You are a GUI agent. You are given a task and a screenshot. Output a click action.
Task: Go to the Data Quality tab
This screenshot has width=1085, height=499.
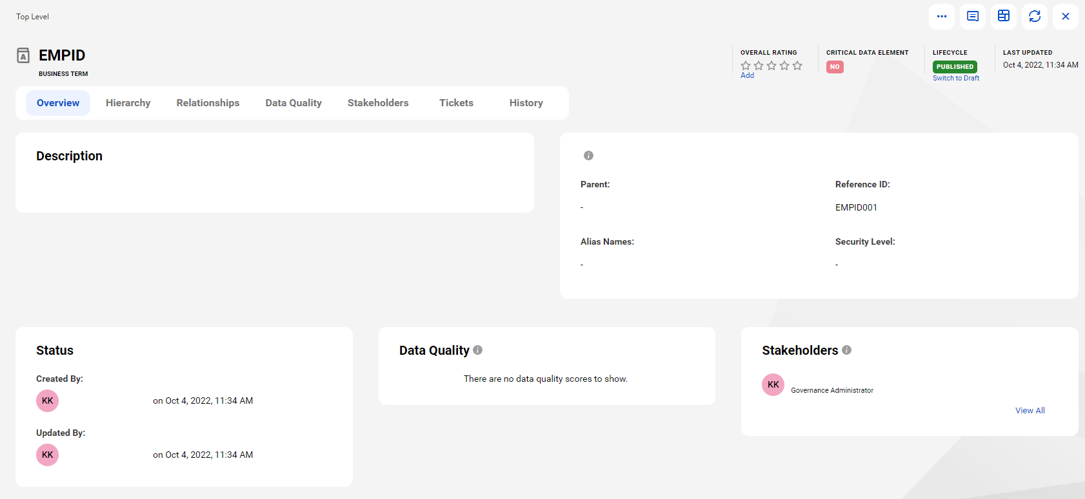[294, 103]
